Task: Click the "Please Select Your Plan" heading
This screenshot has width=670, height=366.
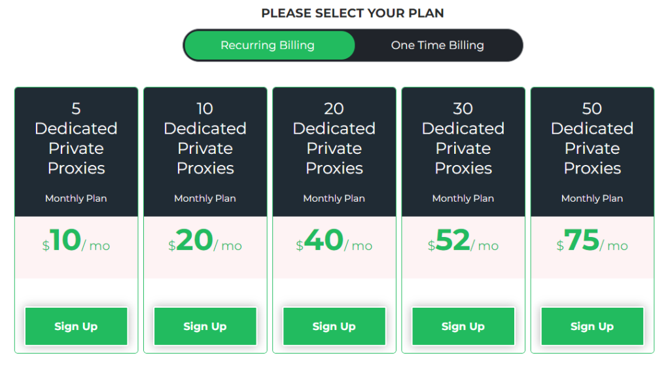Action: point(353,13)
